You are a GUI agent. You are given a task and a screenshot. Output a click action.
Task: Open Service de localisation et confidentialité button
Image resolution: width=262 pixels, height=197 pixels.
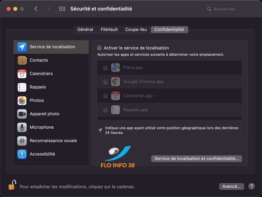[197, 159]
